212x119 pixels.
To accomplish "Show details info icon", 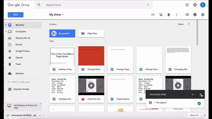I will pos(195,15).
